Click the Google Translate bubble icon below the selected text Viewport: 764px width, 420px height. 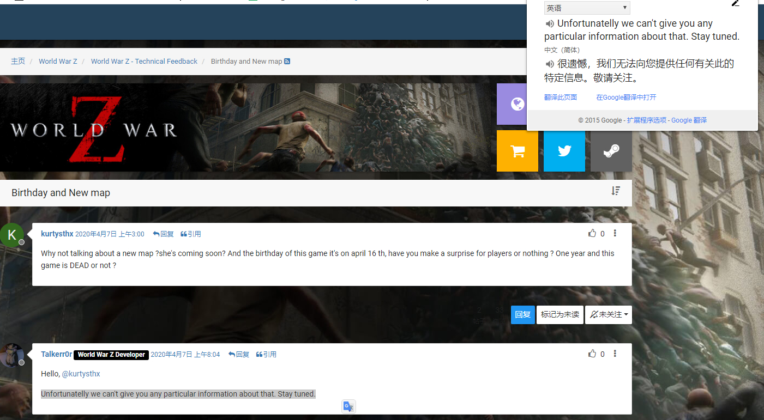click(349, 406)
